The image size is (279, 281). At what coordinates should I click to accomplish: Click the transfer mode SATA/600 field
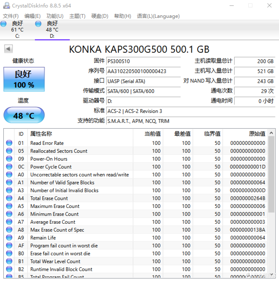[143, 91]
